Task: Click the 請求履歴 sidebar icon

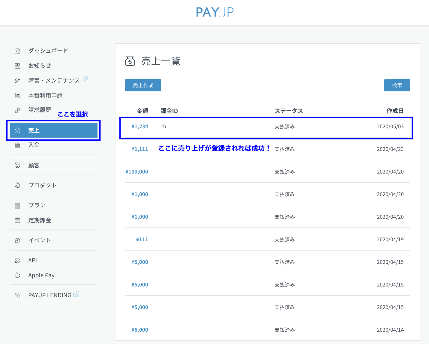Action: 17,110
